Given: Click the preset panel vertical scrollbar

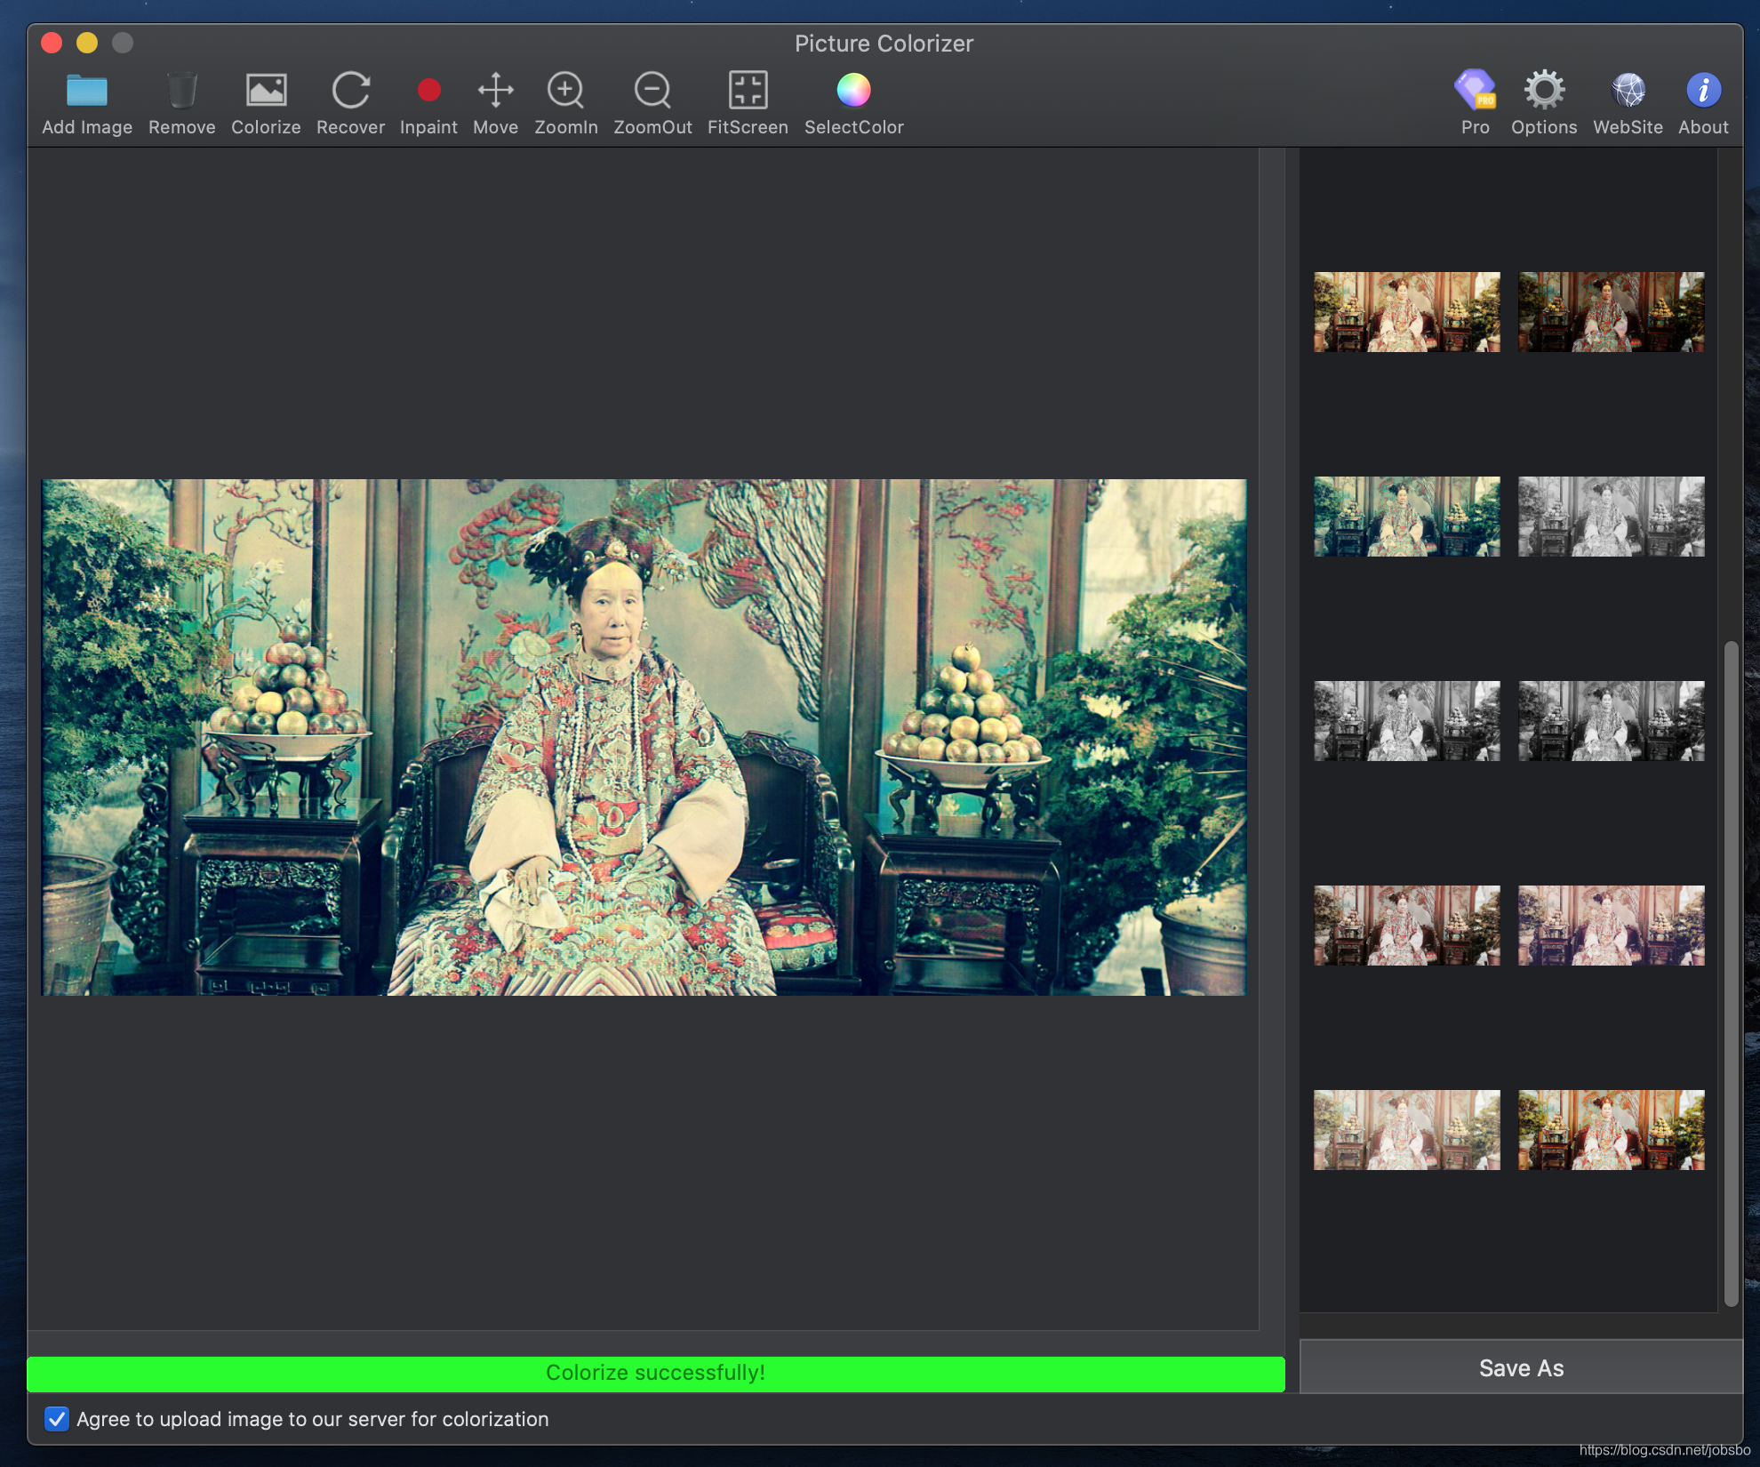Looking at the screenshot, I should point(1731,974).
